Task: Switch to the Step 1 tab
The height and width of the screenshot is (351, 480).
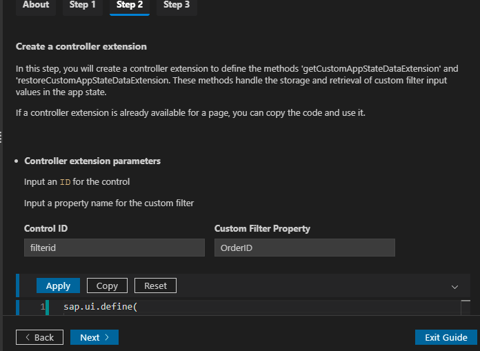Action: coord(83,6)
